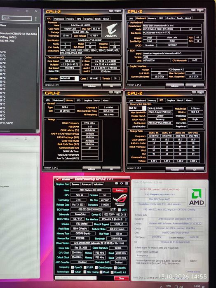Open GPU-Z hamburger menu icon
216x288 pixels.
[127, 183]
